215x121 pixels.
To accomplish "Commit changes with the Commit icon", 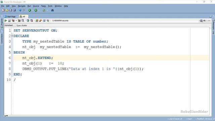I will pyautogui.click(x=28, y=21).
